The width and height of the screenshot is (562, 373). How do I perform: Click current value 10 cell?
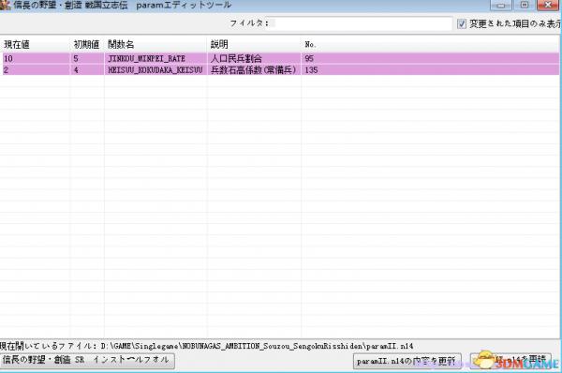coord(37,58)
